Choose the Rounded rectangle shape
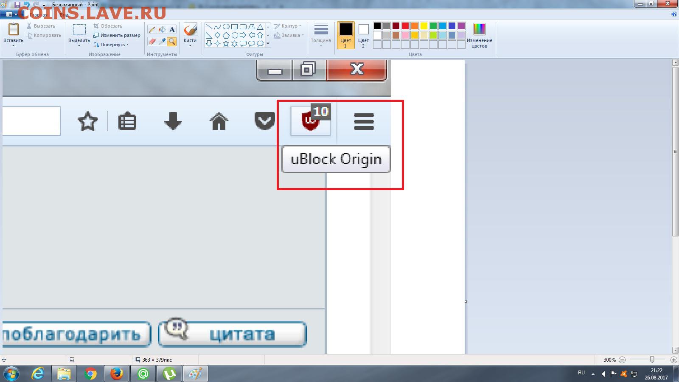 coord(243,27)
